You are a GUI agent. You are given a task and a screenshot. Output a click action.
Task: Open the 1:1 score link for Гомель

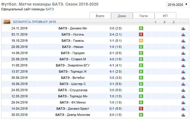click(x=112, y=41)
